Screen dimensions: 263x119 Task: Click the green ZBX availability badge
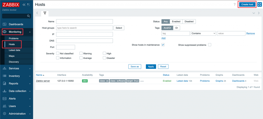[x=85, y=81]
